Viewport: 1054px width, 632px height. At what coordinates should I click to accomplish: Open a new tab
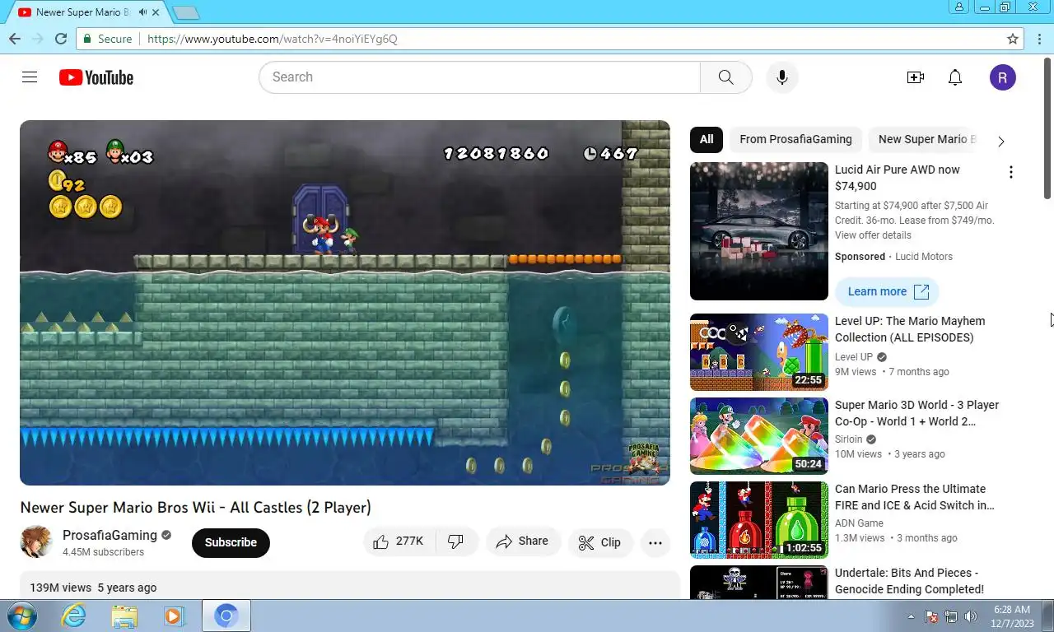[x=186, y=12]
